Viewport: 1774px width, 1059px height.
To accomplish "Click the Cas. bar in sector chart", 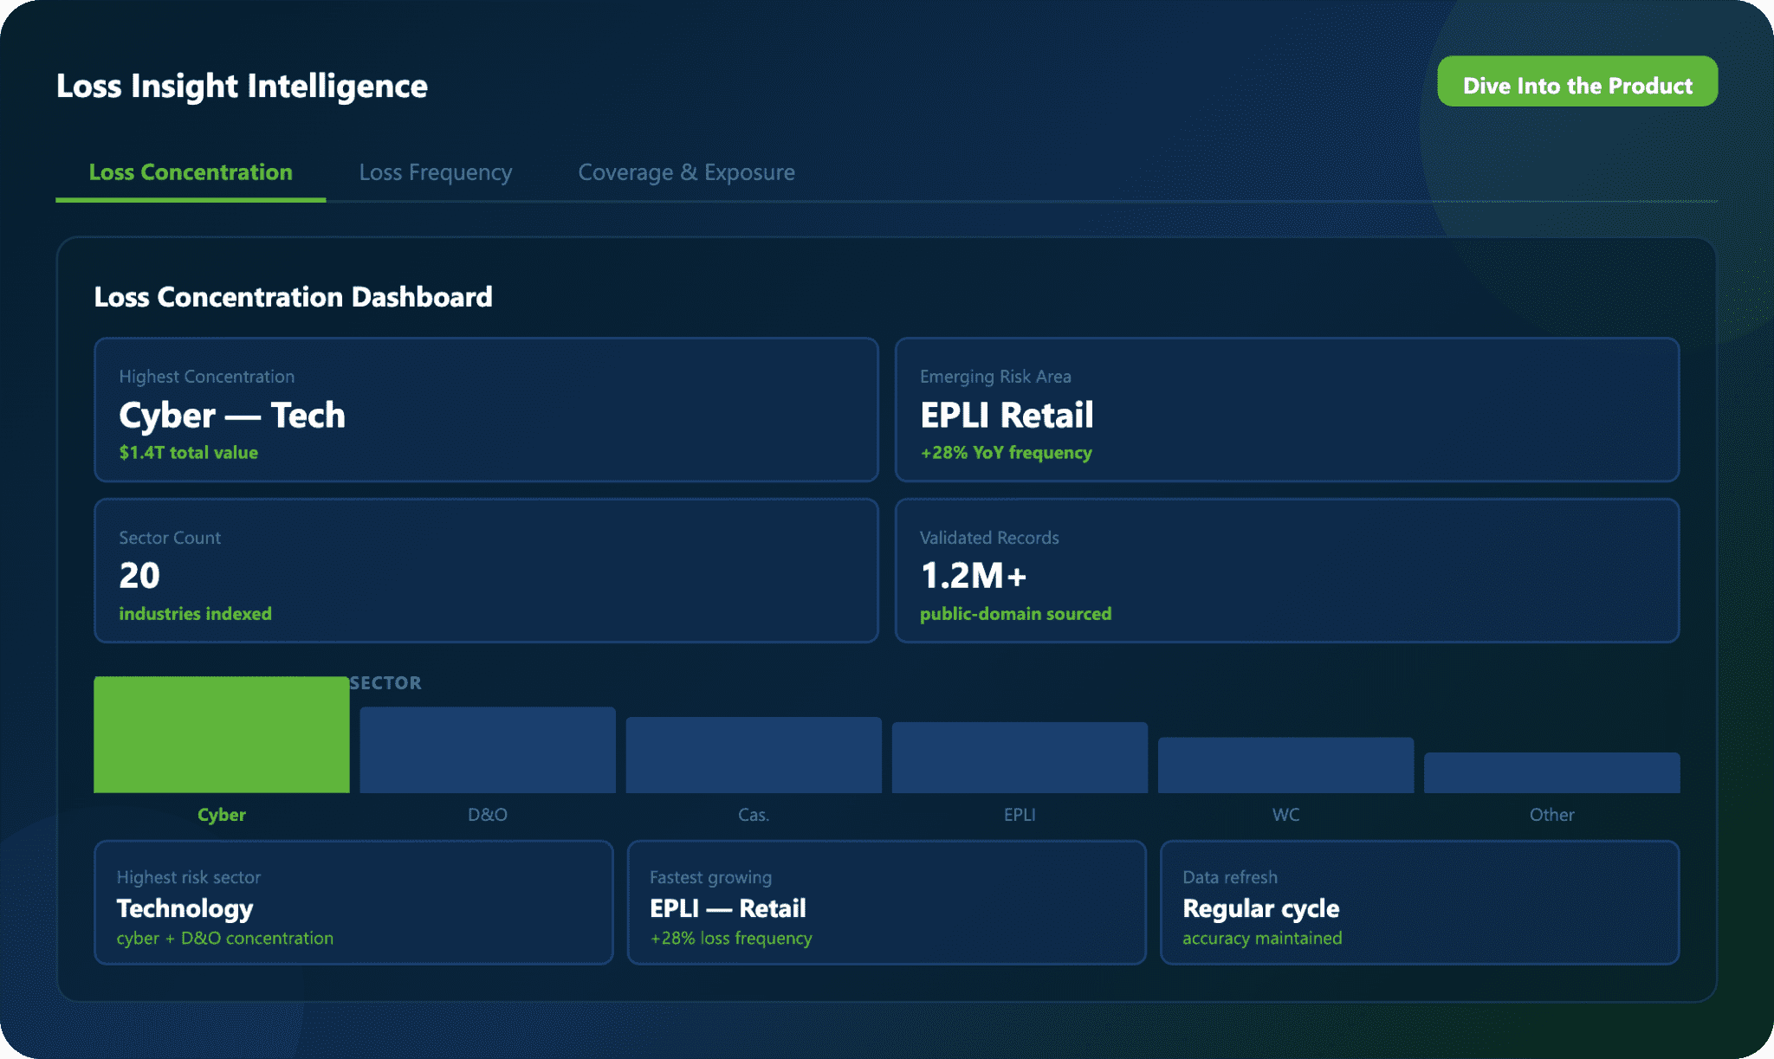I will (754, 754).
